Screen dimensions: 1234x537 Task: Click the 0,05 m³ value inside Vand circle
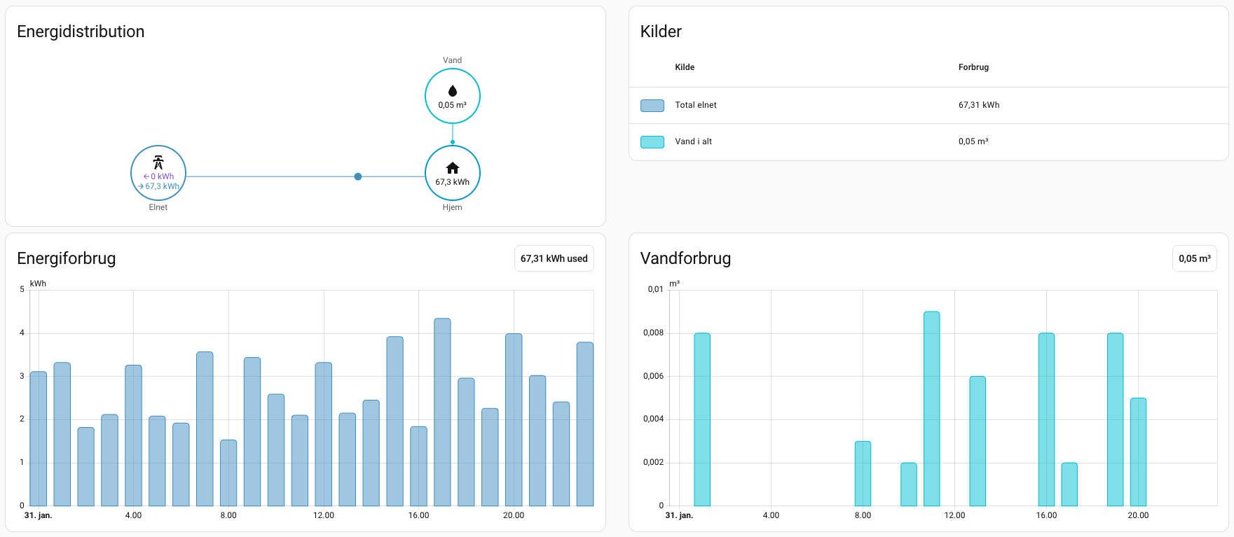[453, 105]
